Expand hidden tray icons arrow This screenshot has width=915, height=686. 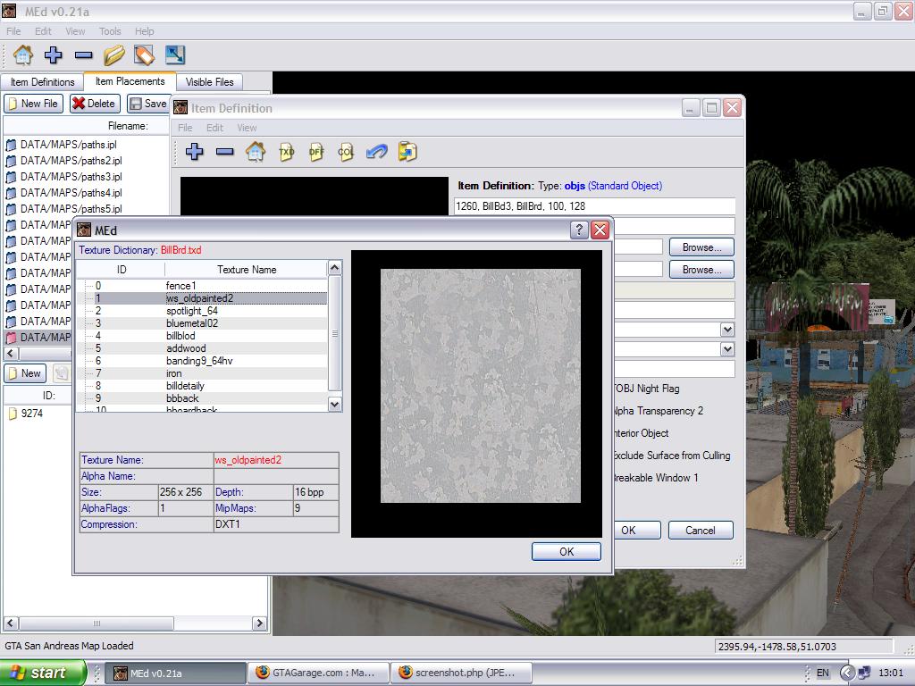click(x=847, y=673)
